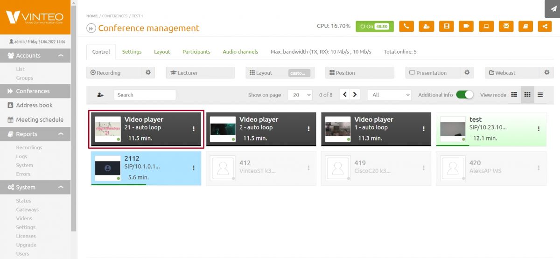This screenshot has height=259, width=560.
Task: Switch to the Participants tab
Action: coord(196,52)
